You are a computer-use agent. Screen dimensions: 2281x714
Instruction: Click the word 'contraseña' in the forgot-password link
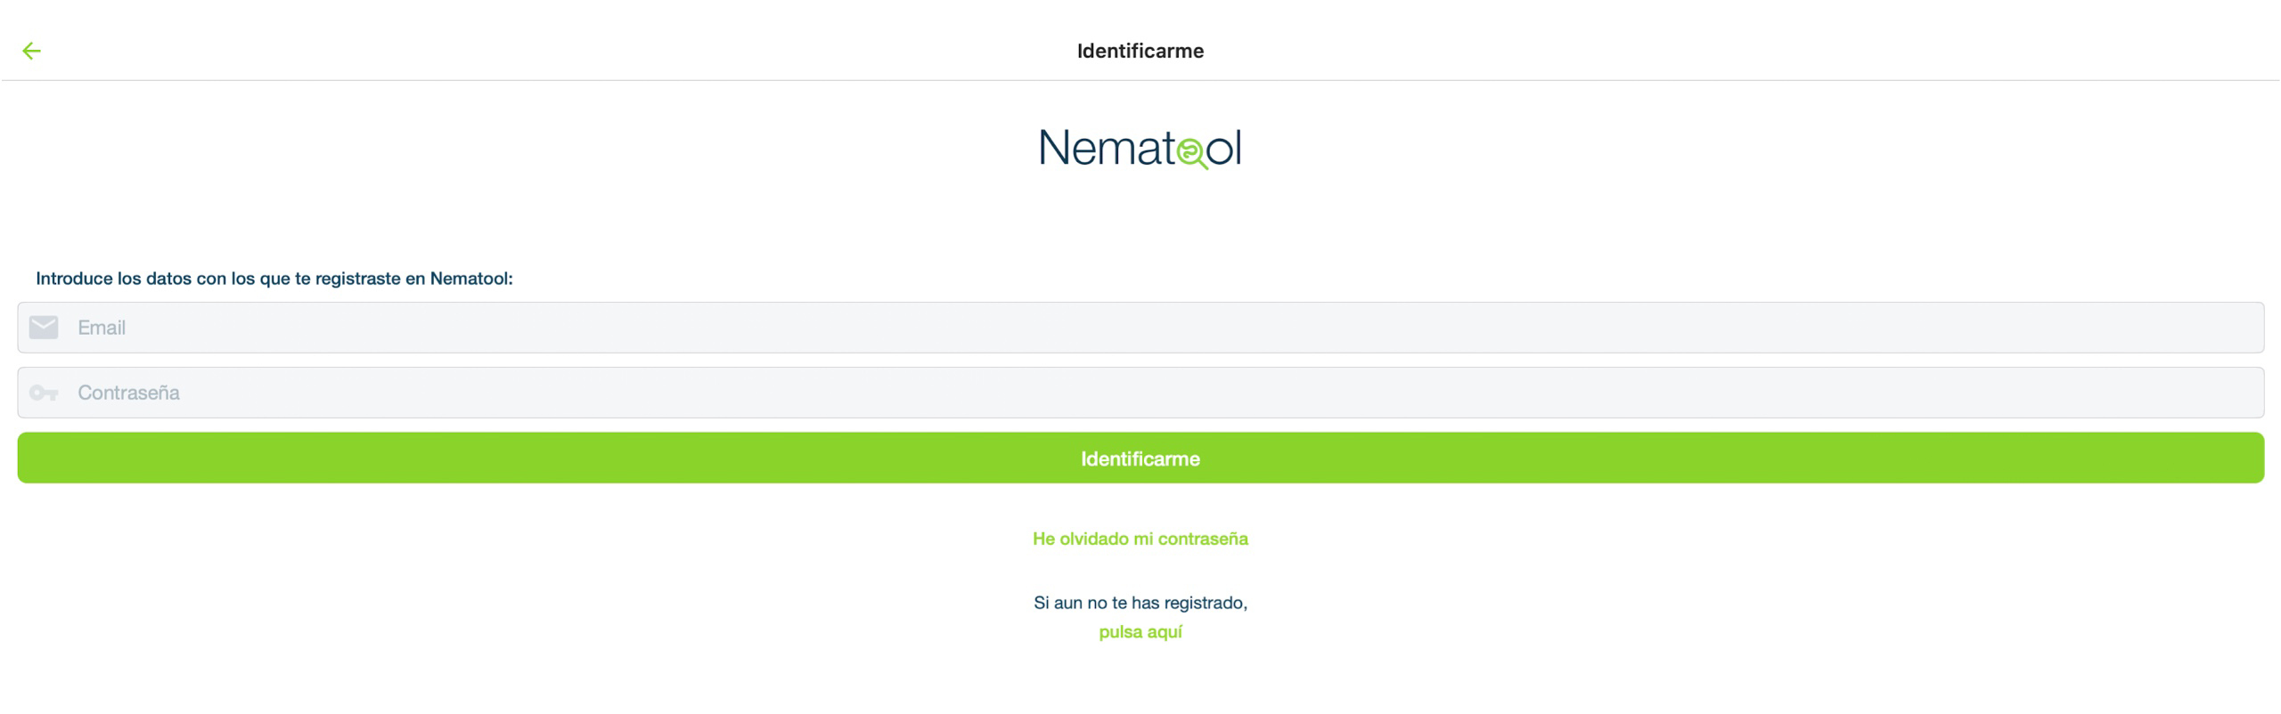[1203, 539]
